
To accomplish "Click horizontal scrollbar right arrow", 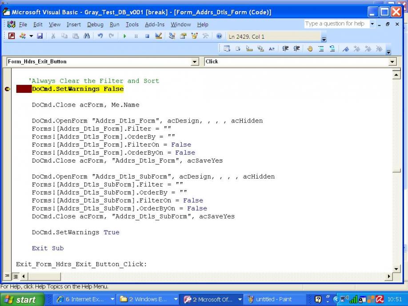I will [x=388, y=276].
